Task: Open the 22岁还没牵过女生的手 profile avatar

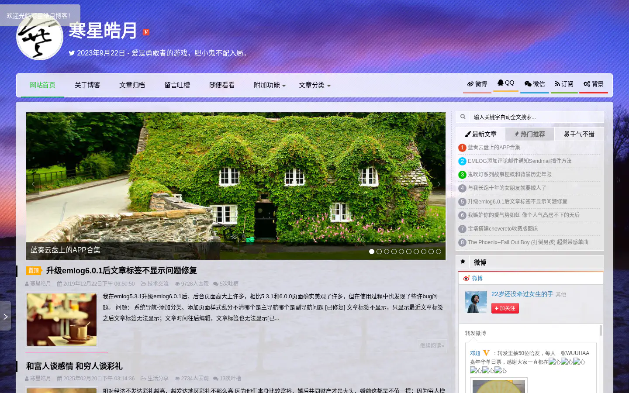Action: [x=476, y=302]
